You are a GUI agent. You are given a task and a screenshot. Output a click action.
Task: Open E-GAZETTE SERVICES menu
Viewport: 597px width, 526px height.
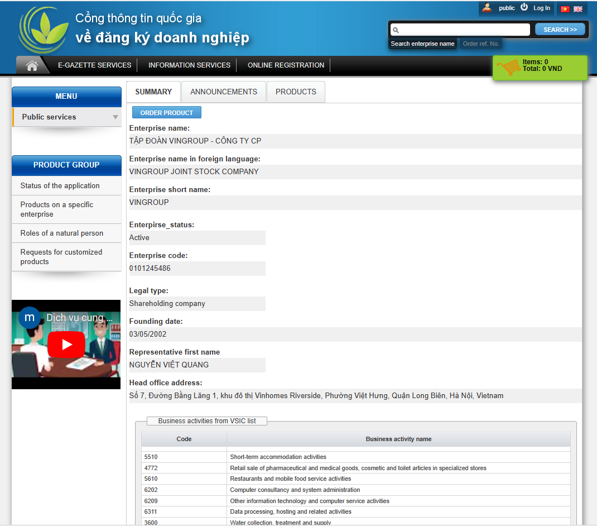coord(94,65)
